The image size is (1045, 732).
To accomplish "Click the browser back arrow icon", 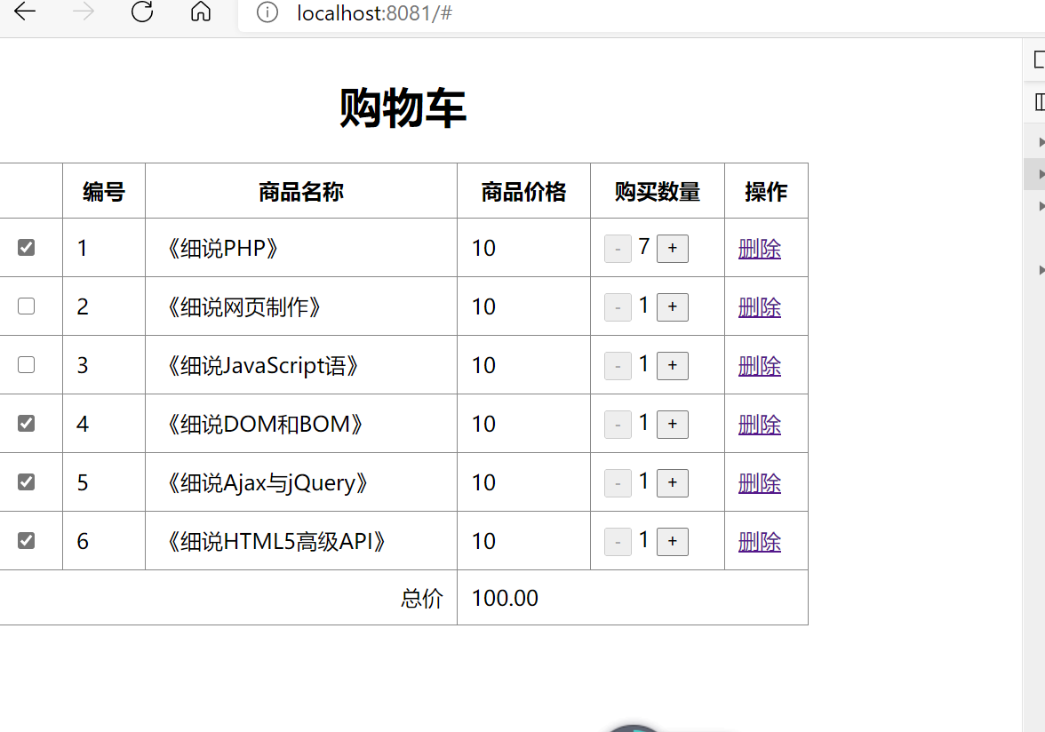I will [24, 13].
